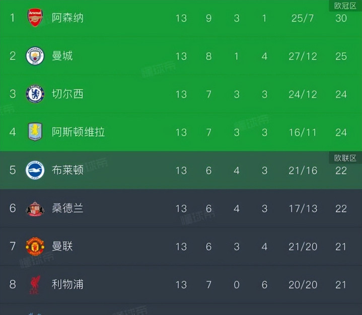This screenshot has height=315, width=362.
Task: Click Manchester City's 27/12 goals value
Action: pos(303,56)
